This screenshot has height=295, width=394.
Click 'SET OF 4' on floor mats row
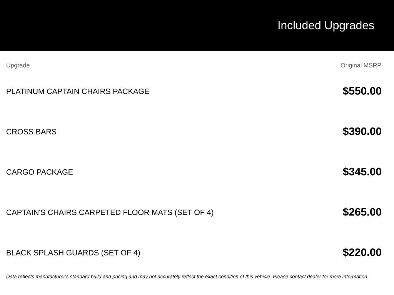tap(194, 212)
